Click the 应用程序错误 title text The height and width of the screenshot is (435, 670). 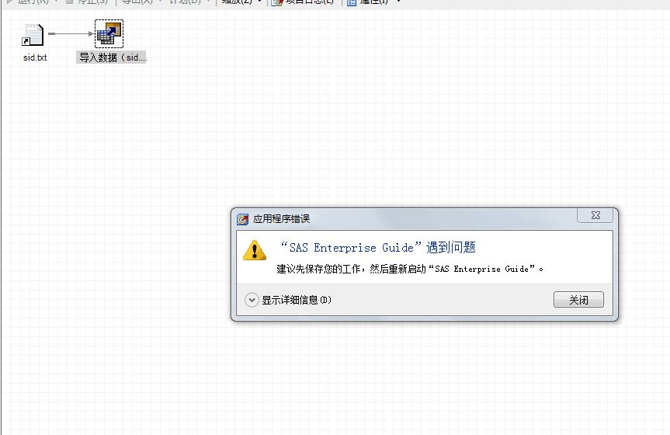pos(281,219)
